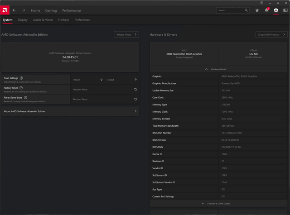
Task: Select the Usable Memory Size row
Action: (x=218, y=91)
